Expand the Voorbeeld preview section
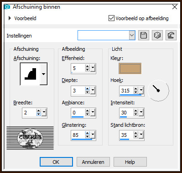Viewport: 182px width, 173px height. coord(10,18)
